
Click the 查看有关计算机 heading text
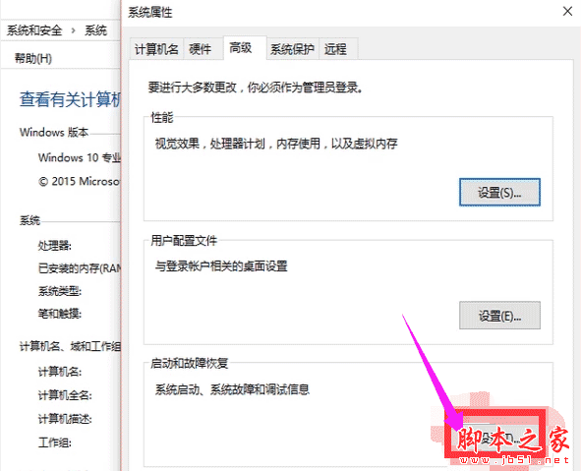click(70, 99)
